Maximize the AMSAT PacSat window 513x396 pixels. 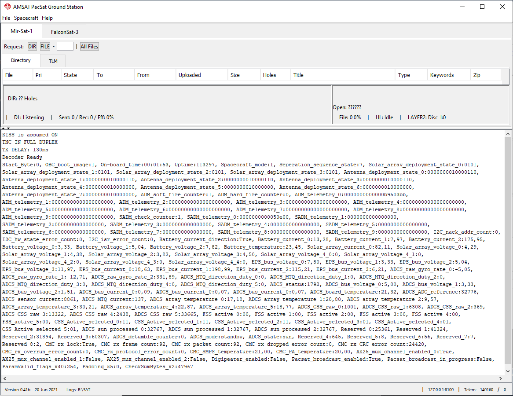[482, 7]
